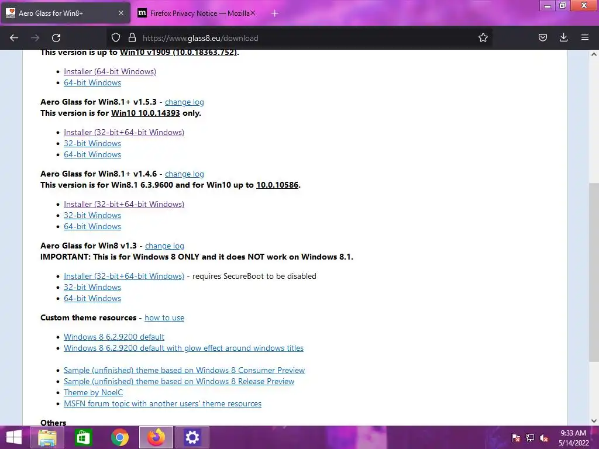
Task: Open v1.4.6 change log link
Action: 184,174
